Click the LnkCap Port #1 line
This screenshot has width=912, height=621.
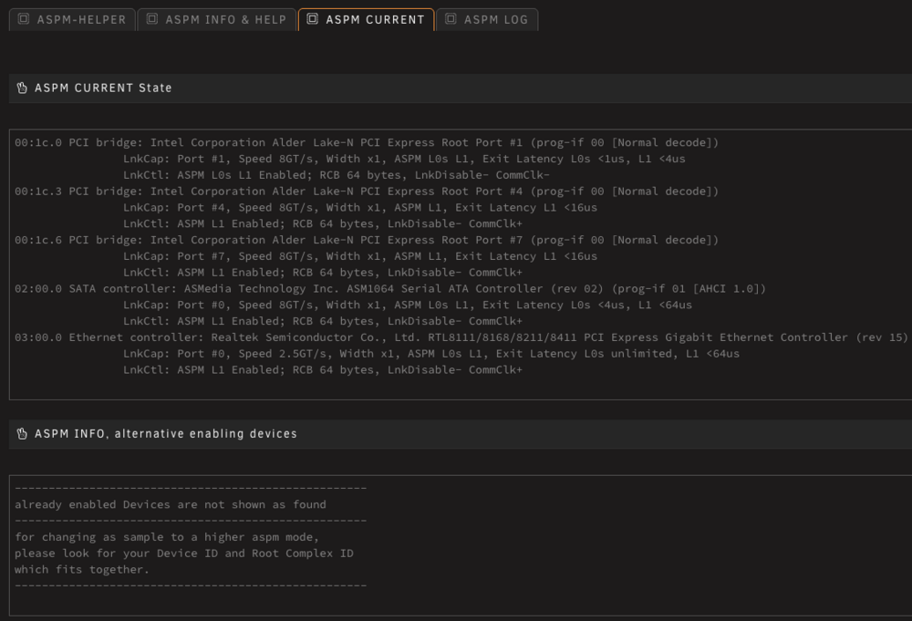click(x=404, y=159)
